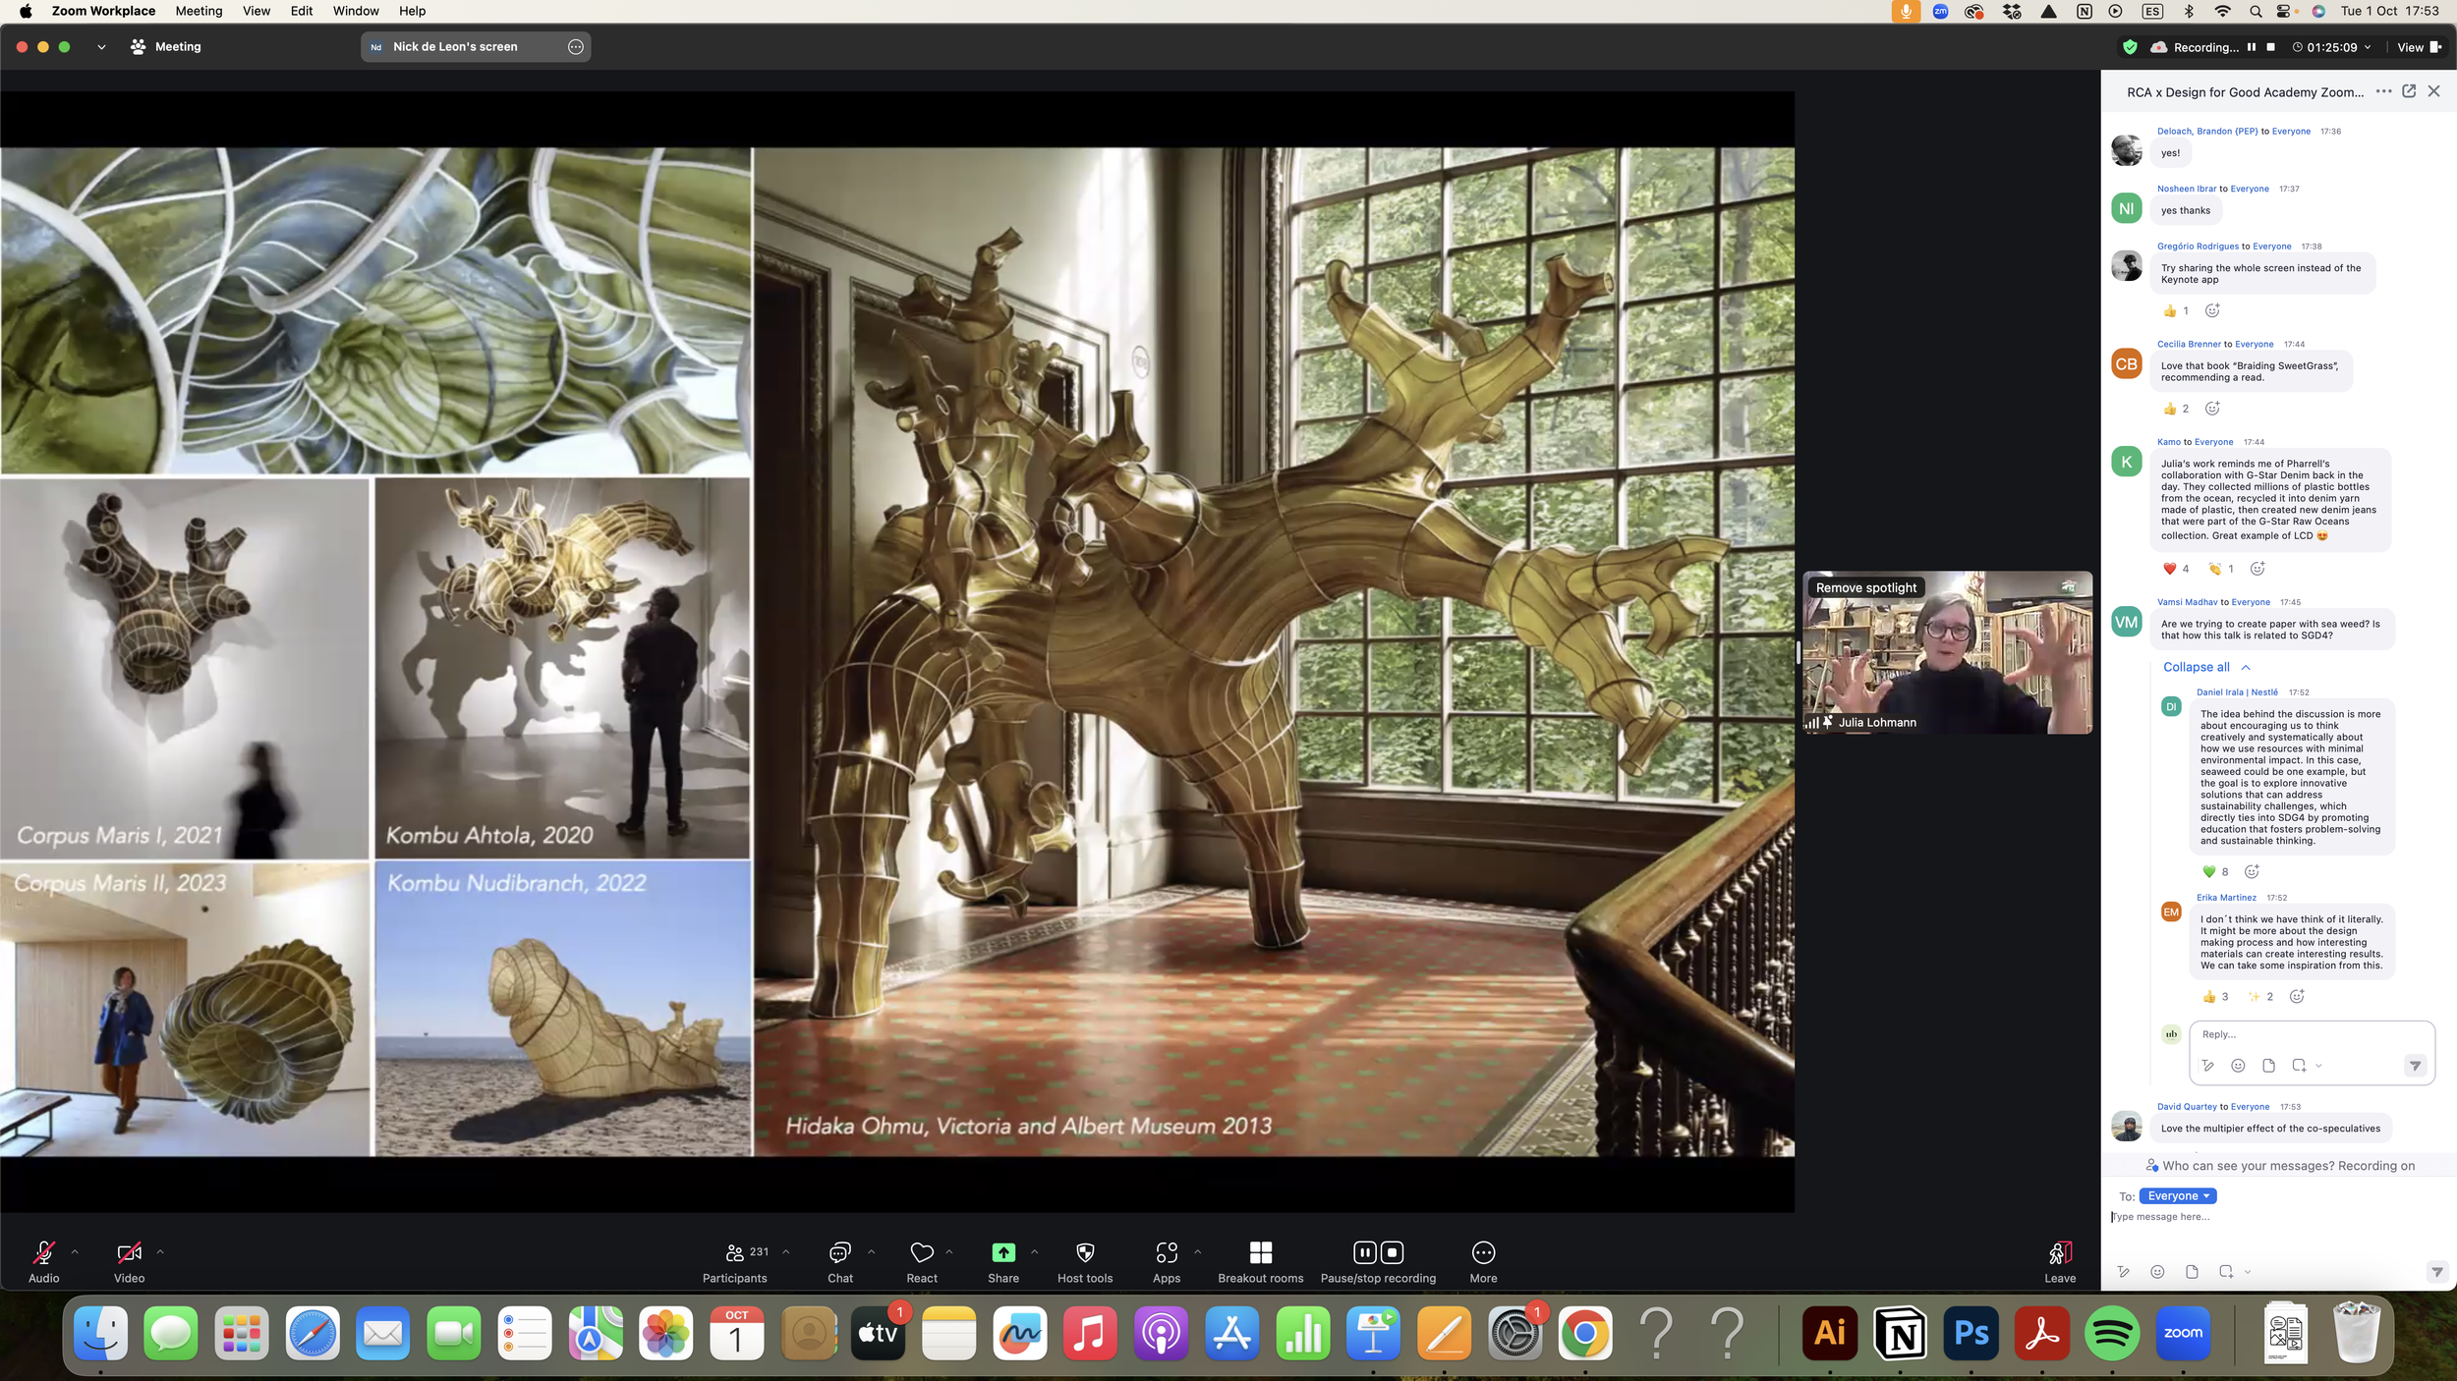
Task: Click the encryption green shield icon
Action: 2130,47
